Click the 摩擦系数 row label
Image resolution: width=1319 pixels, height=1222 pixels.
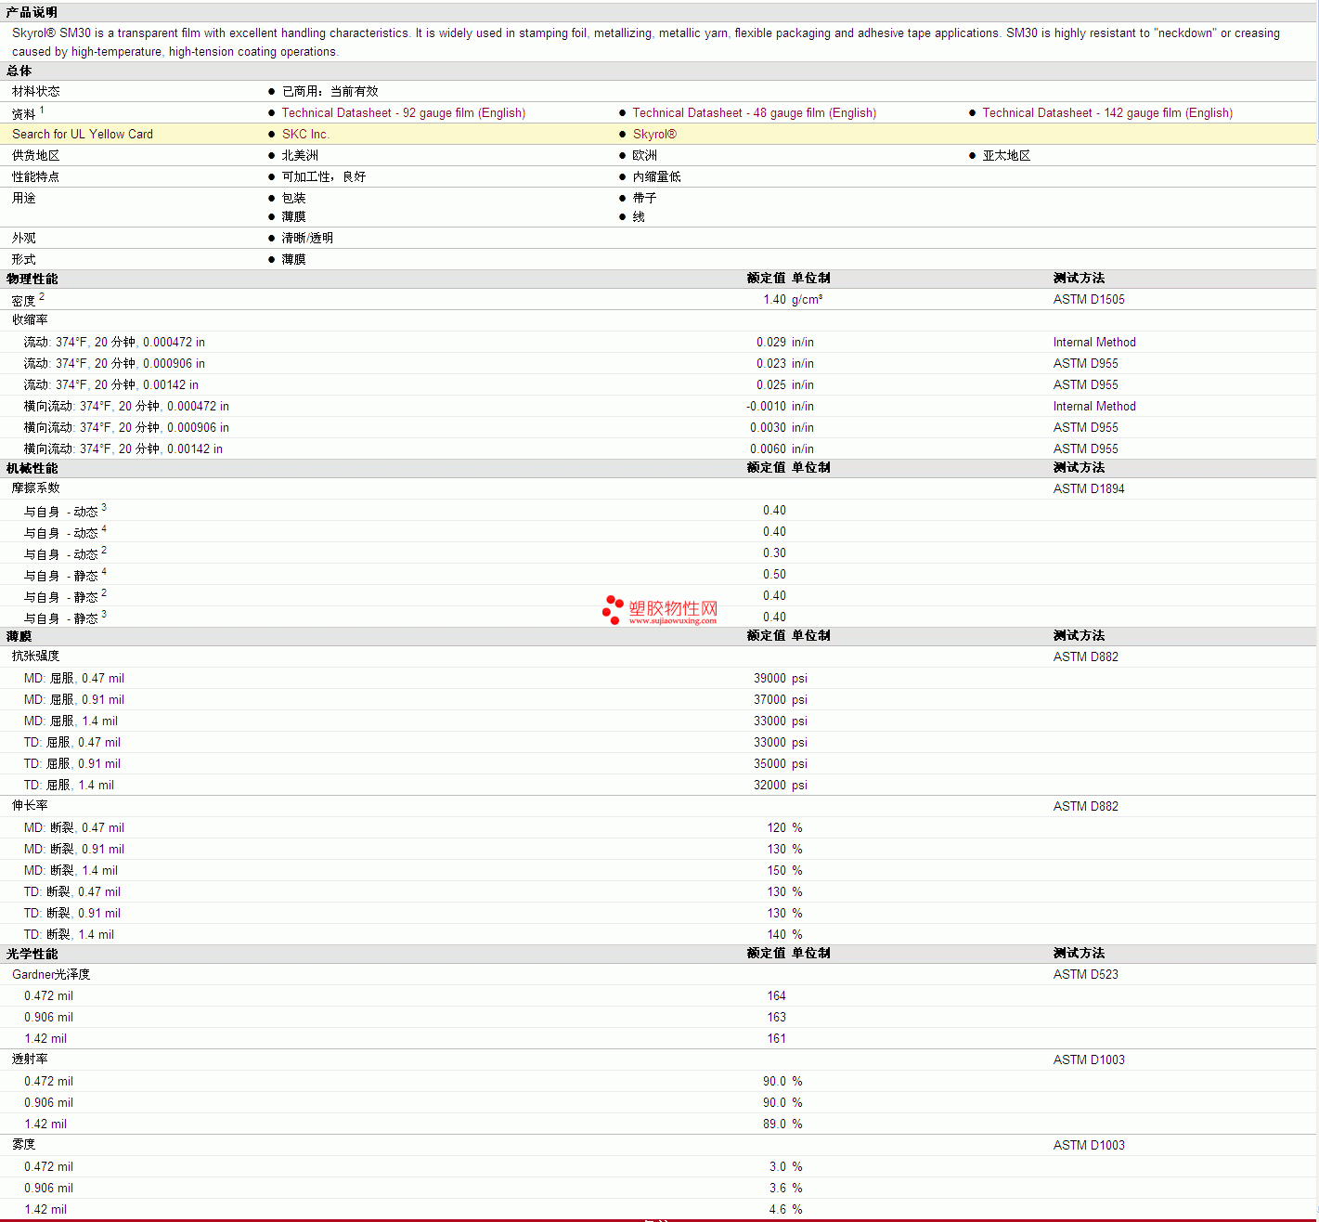pyautogui.click(x=35, y=487)
